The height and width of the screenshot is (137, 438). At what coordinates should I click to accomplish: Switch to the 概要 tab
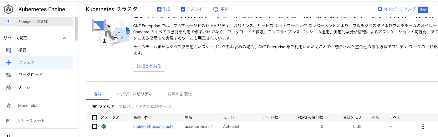point(97,94)
